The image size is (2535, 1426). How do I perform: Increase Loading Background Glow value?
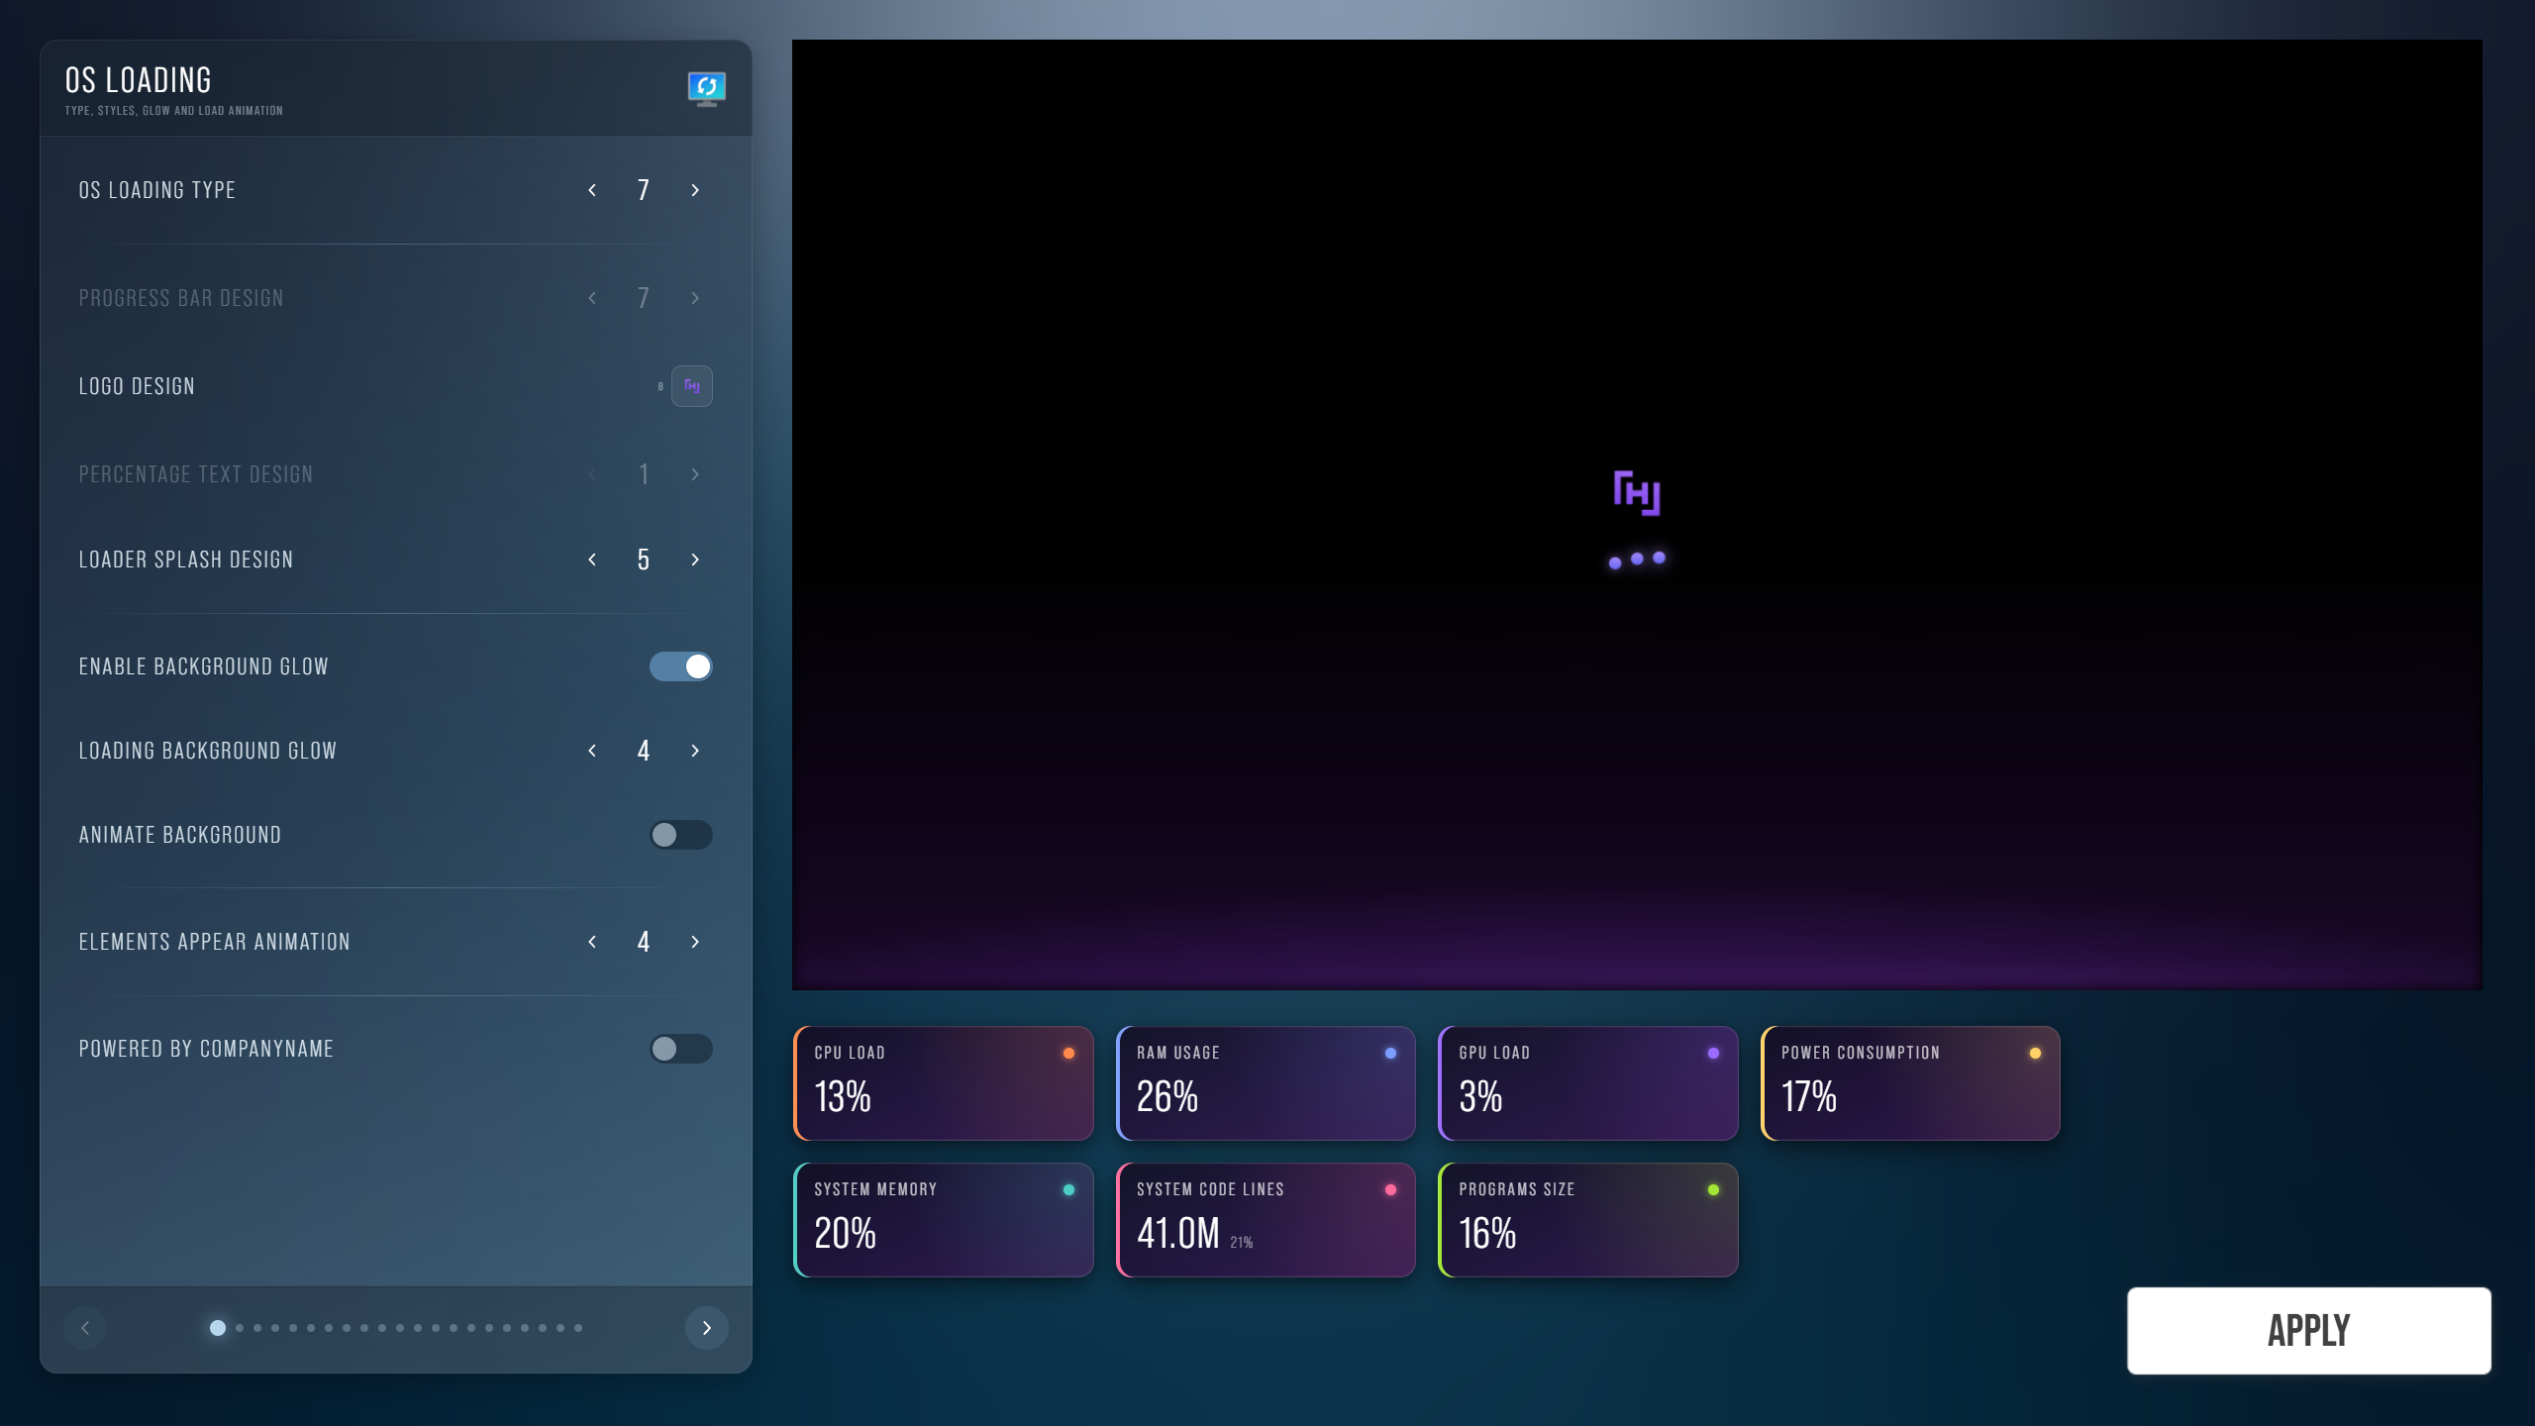(x=695, y=751)
